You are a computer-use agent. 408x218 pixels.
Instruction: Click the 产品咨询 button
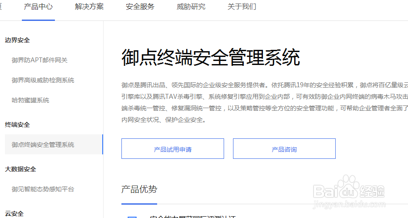click(284, 149)
